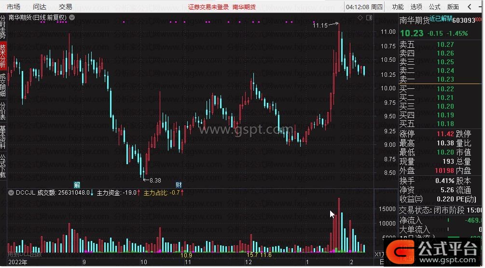
Task: Toggle the side panel layout icon
Action: (369, 18)
